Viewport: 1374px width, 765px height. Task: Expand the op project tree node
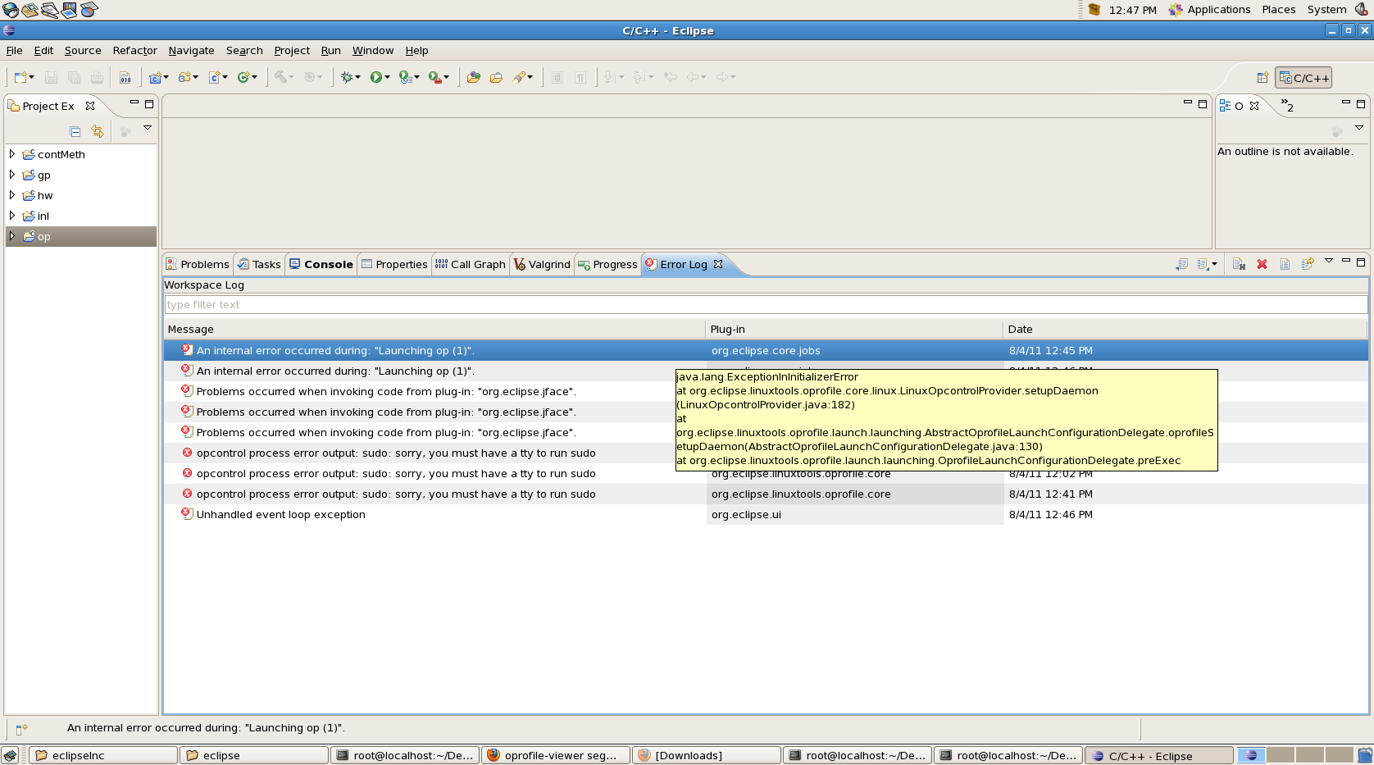coord(12,236)
